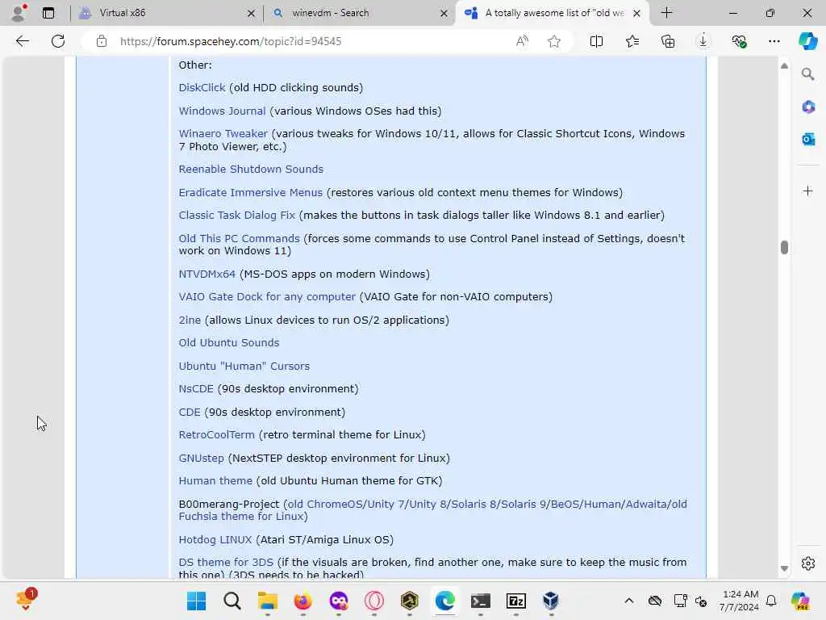
Task: Open Old Ubuntu Sounds link
Action: point(228,342)
